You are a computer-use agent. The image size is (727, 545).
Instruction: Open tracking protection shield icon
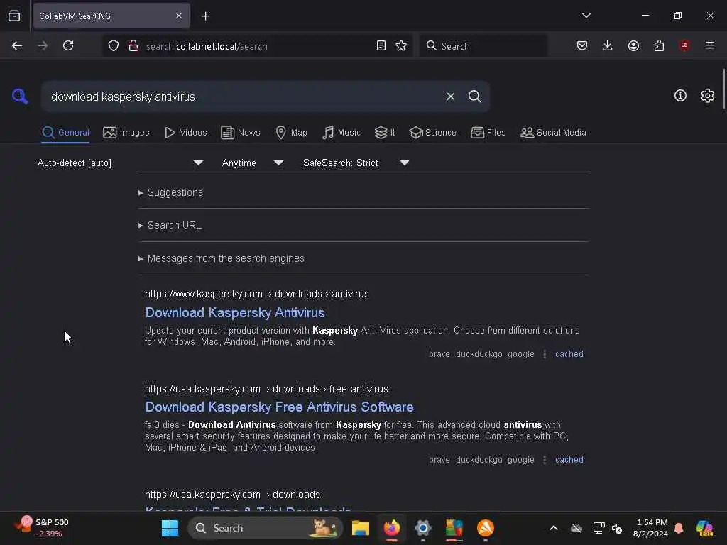coord(114,46)
